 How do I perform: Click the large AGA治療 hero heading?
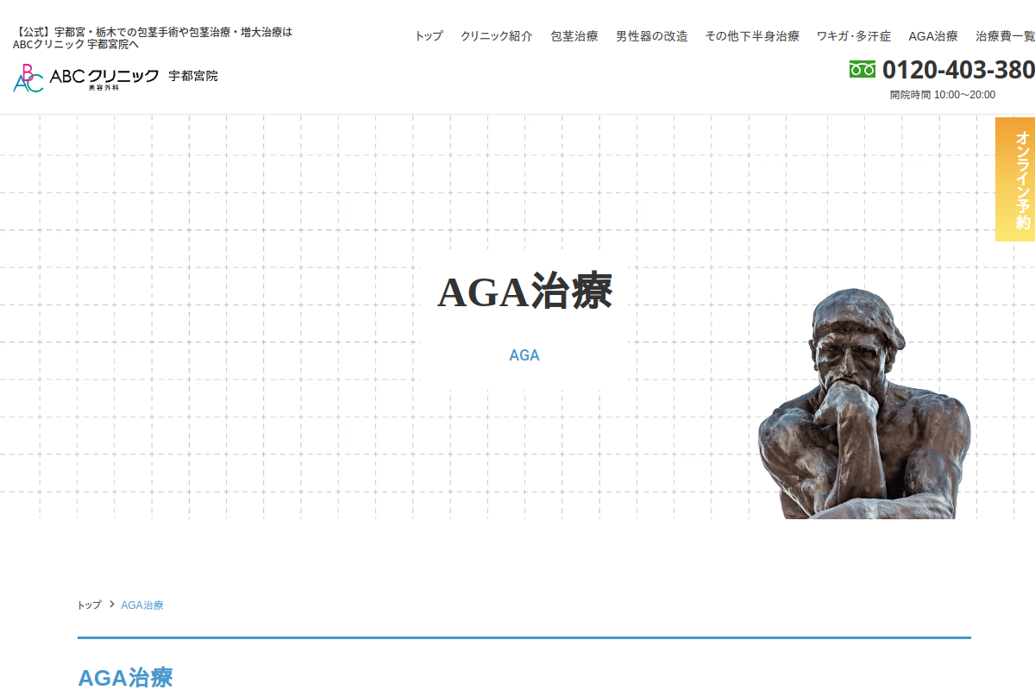tap(524, 292)
